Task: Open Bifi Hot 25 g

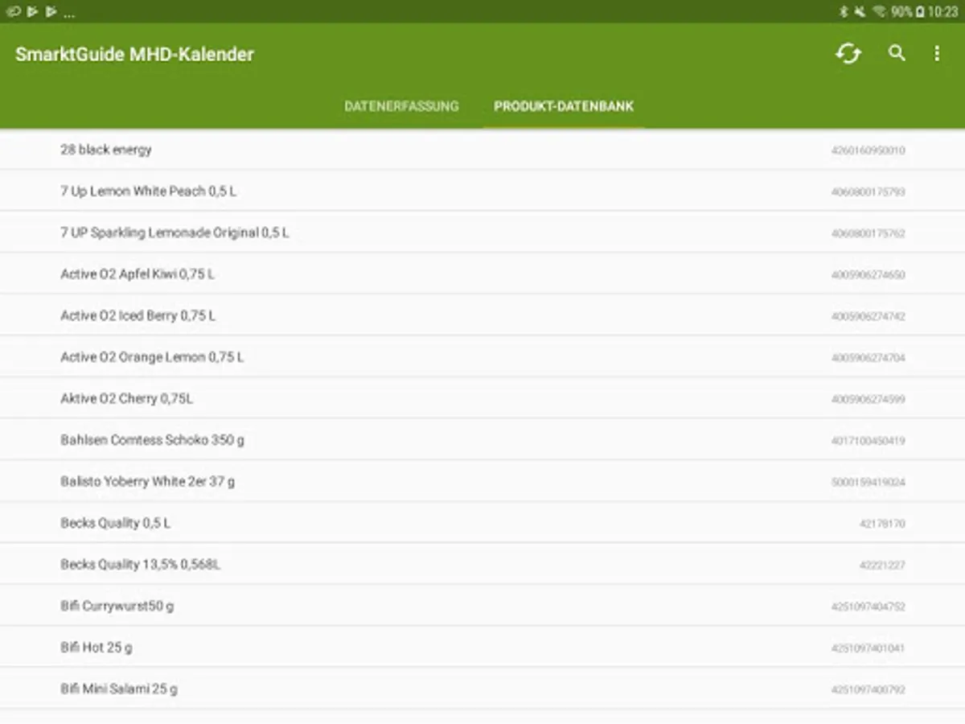Action: [x=482, y=648]
